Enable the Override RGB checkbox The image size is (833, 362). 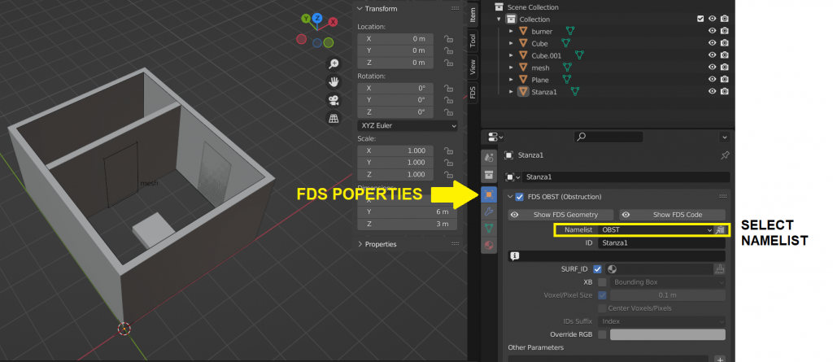(602, 334)
